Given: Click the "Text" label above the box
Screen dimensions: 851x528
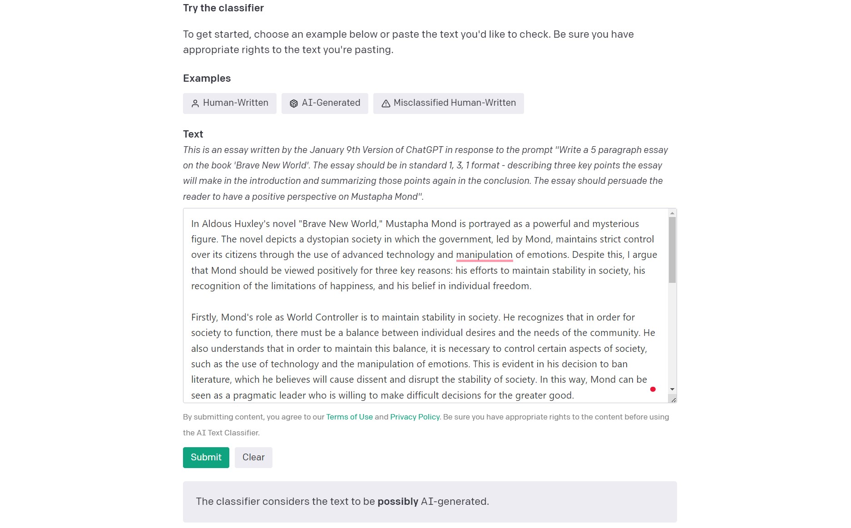Looking at the screenshot, I should (x=193, y=134).
